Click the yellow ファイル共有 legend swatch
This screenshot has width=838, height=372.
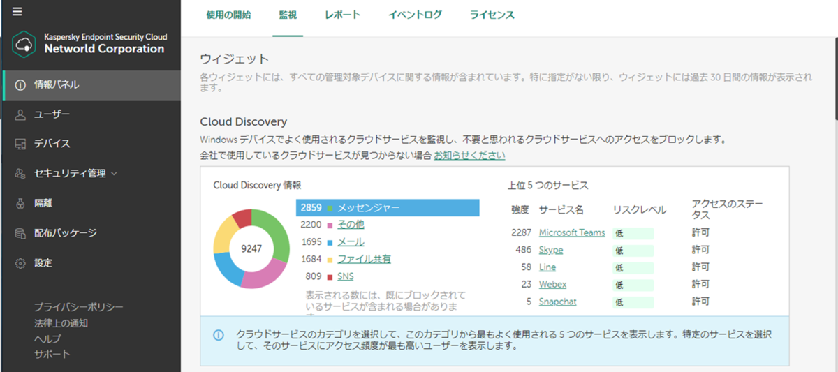(330, 260)
